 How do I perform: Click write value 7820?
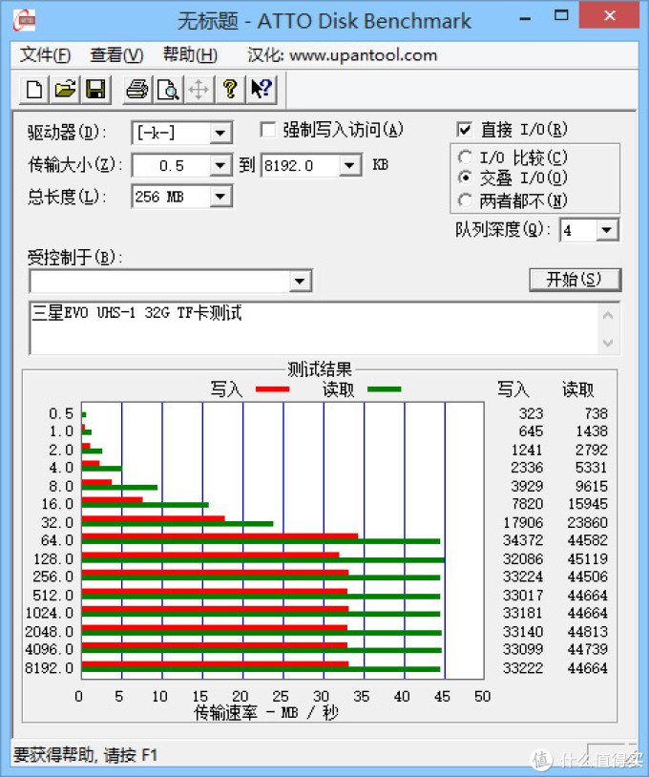(527, 504)
